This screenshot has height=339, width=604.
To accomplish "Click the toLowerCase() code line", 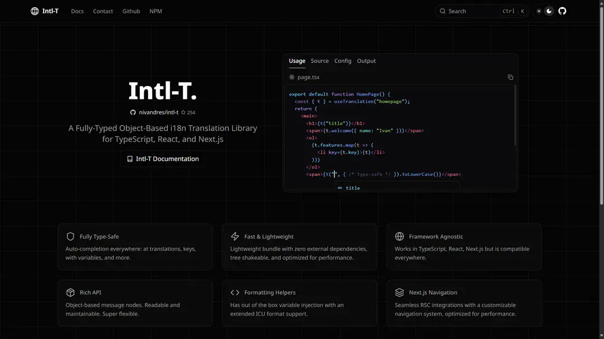I will click(383, 174).
